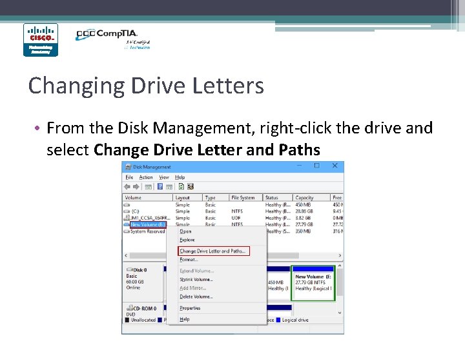Sort by the Capacity column header
This screenshot has height=348, width=465.
click(x=312, y=198)
